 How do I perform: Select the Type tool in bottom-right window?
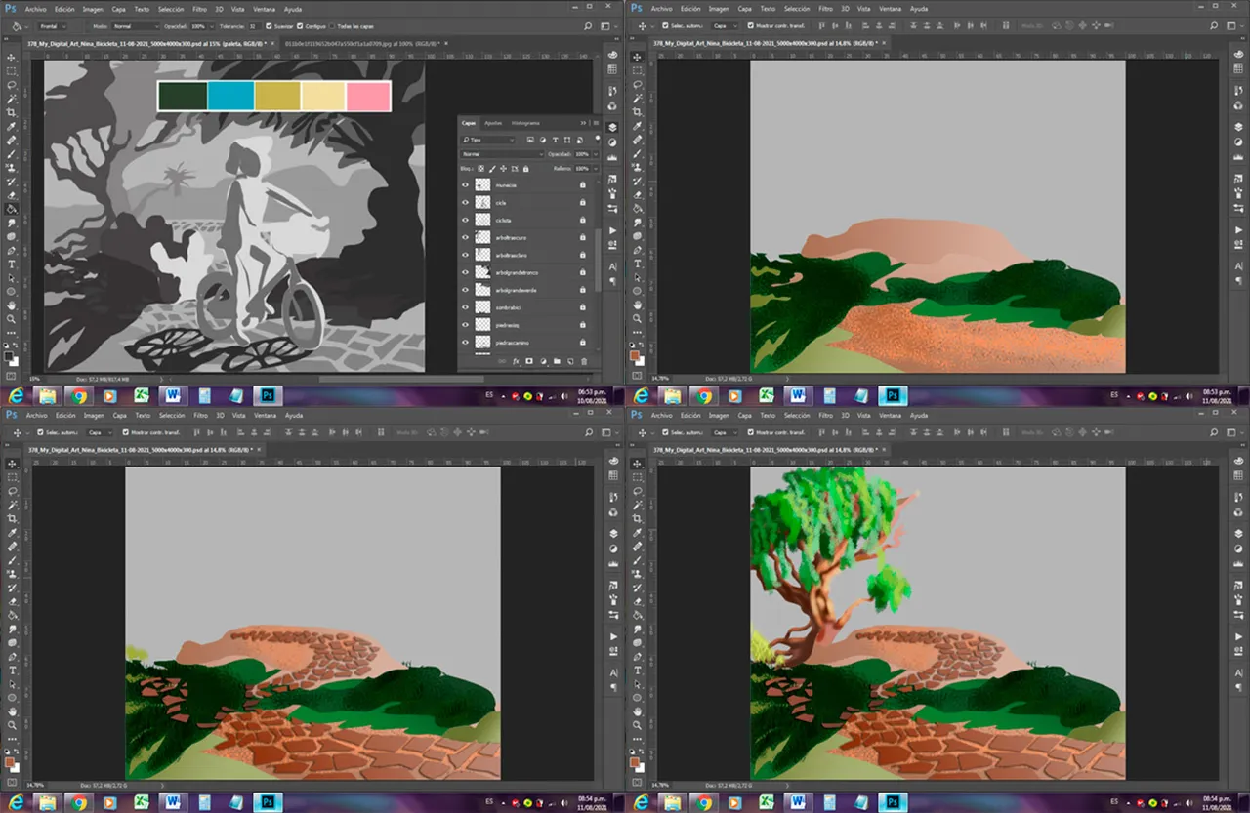tap(637, 670)
